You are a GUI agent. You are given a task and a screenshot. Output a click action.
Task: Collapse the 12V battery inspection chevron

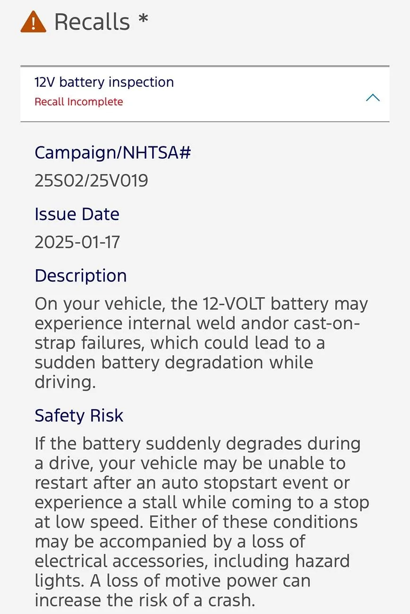[373, 98]
